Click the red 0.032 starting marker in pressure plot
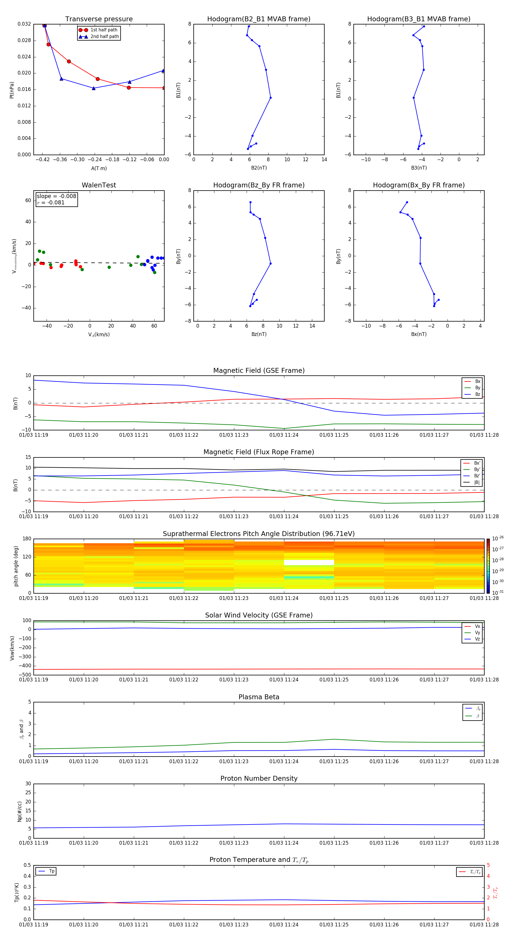This screenshot has height=950, width=518. coord(44,25)
